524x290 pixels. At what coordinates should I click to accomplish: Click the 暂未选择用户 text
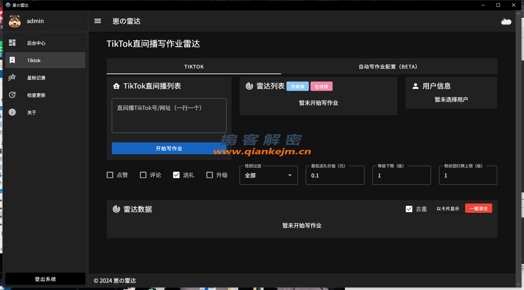pos(451,100)
